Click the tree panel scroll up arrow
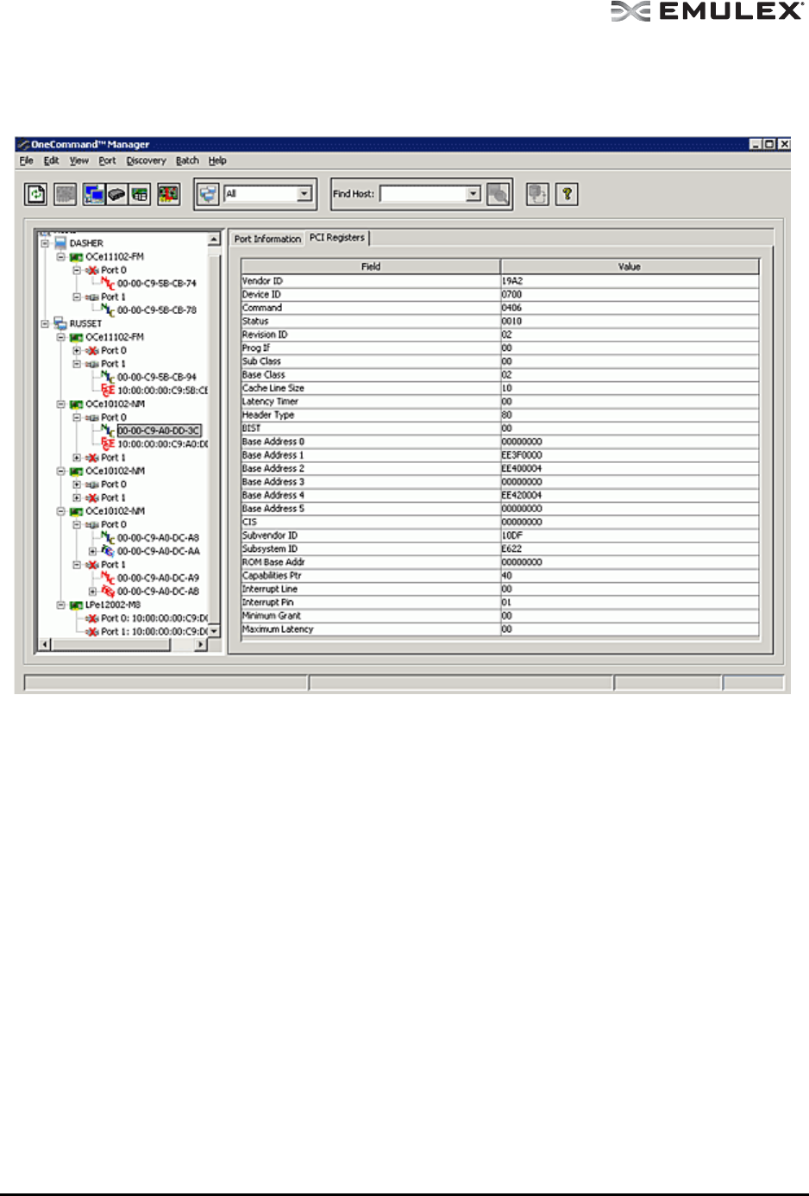The image size is (809, 1196). 214,239
